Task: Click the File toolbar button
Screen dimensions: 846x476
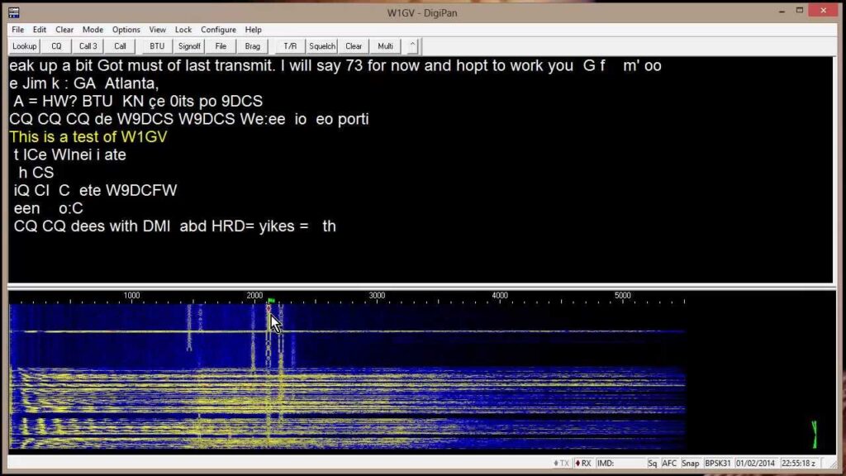Action: 221,46
